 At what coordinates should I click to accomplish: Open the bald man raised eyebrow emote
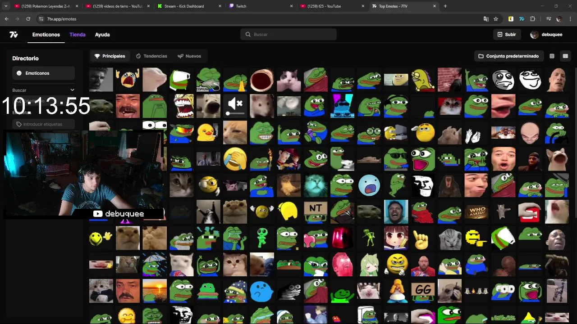point(557,80)
